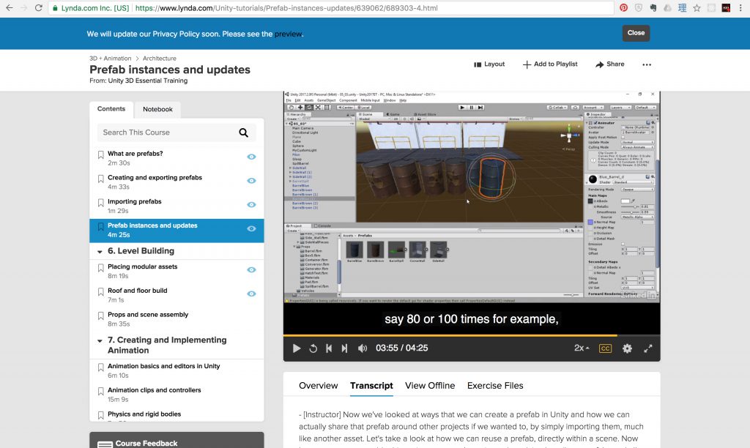
Task: Skip to the next video
Action: tap(344, 348)
